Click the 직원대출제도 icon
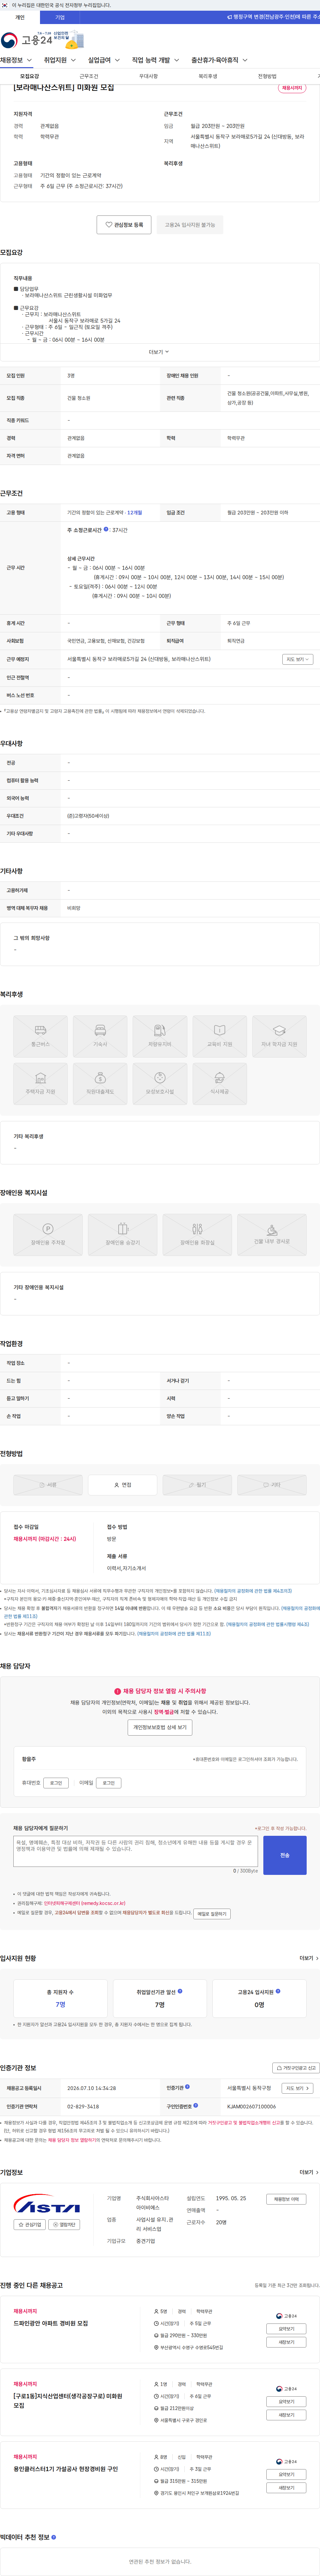Image resolution: width=320 pixels, height=2576 pixels. click(x=100, y=1084)
